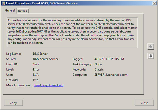Click the event log icon in title bar
The width and height of the screenshot is (158, 110).
coord(3,3)
